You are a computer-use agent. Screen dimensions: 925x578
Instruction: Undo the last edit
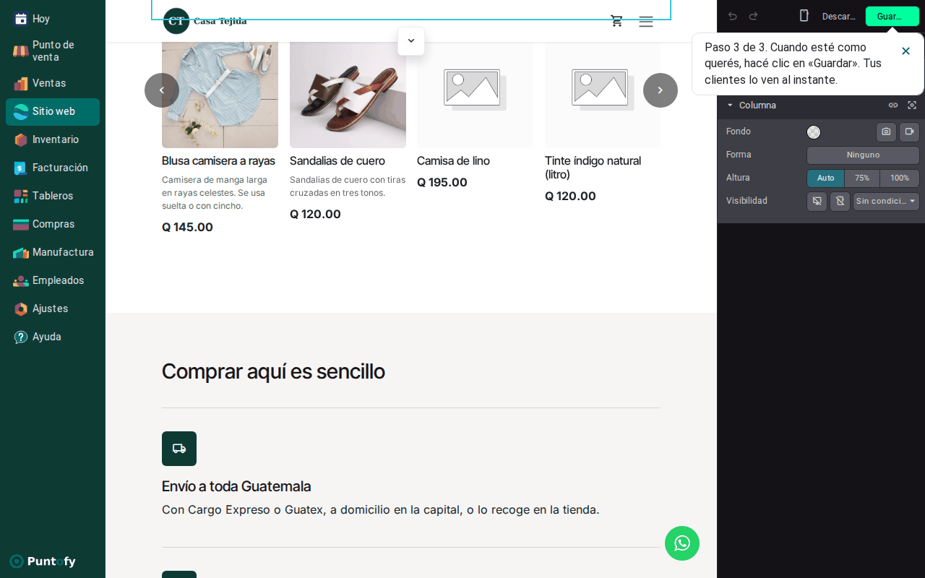(733, 16)
